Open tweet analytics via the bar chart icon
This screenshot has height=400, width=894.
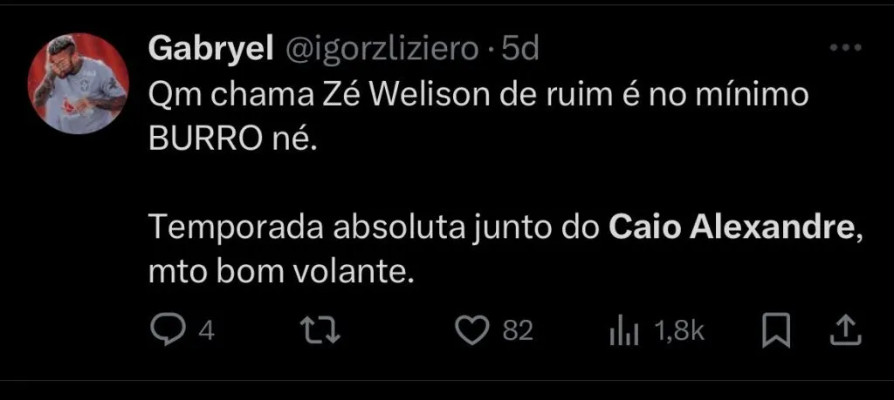coord(623,332)
